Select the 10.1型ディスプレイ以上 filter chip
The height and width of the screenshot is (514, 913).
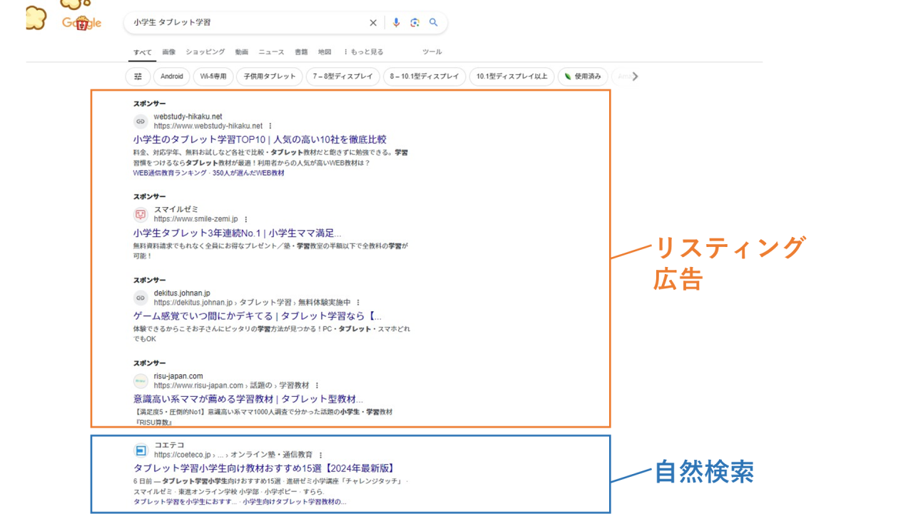pos(512,76)
